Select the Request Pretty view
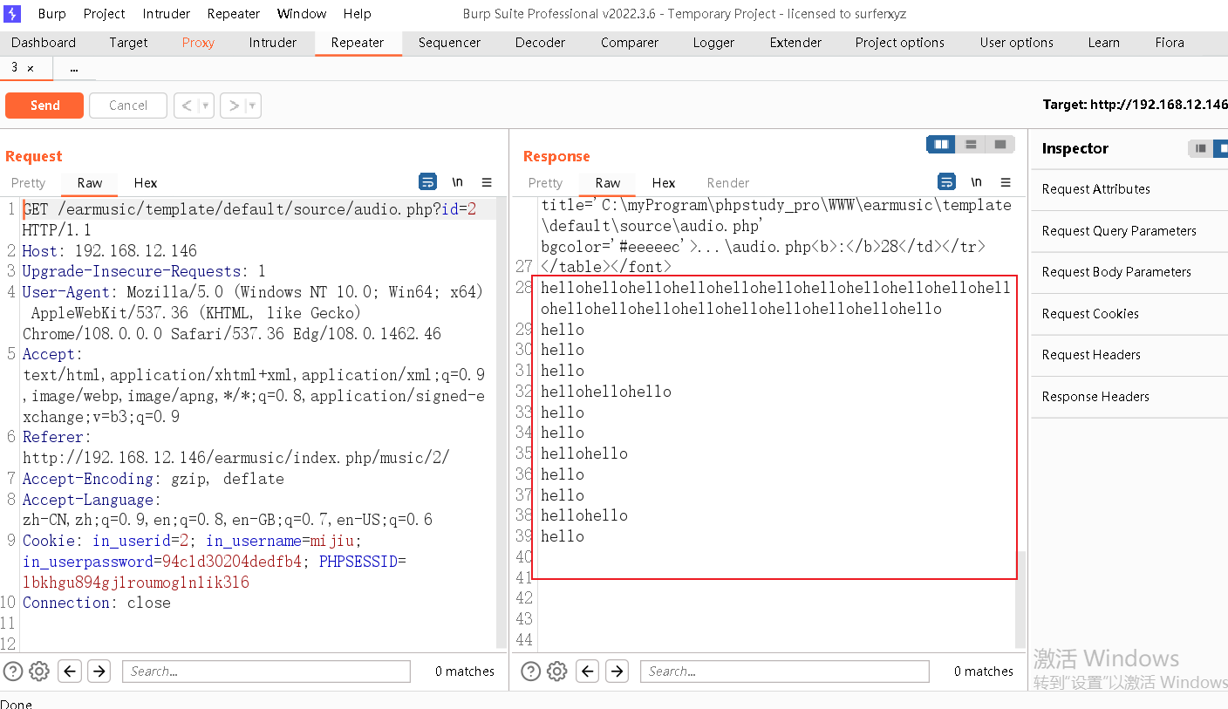The width and height of the screenshot is (1228, 709). [28, 183]
